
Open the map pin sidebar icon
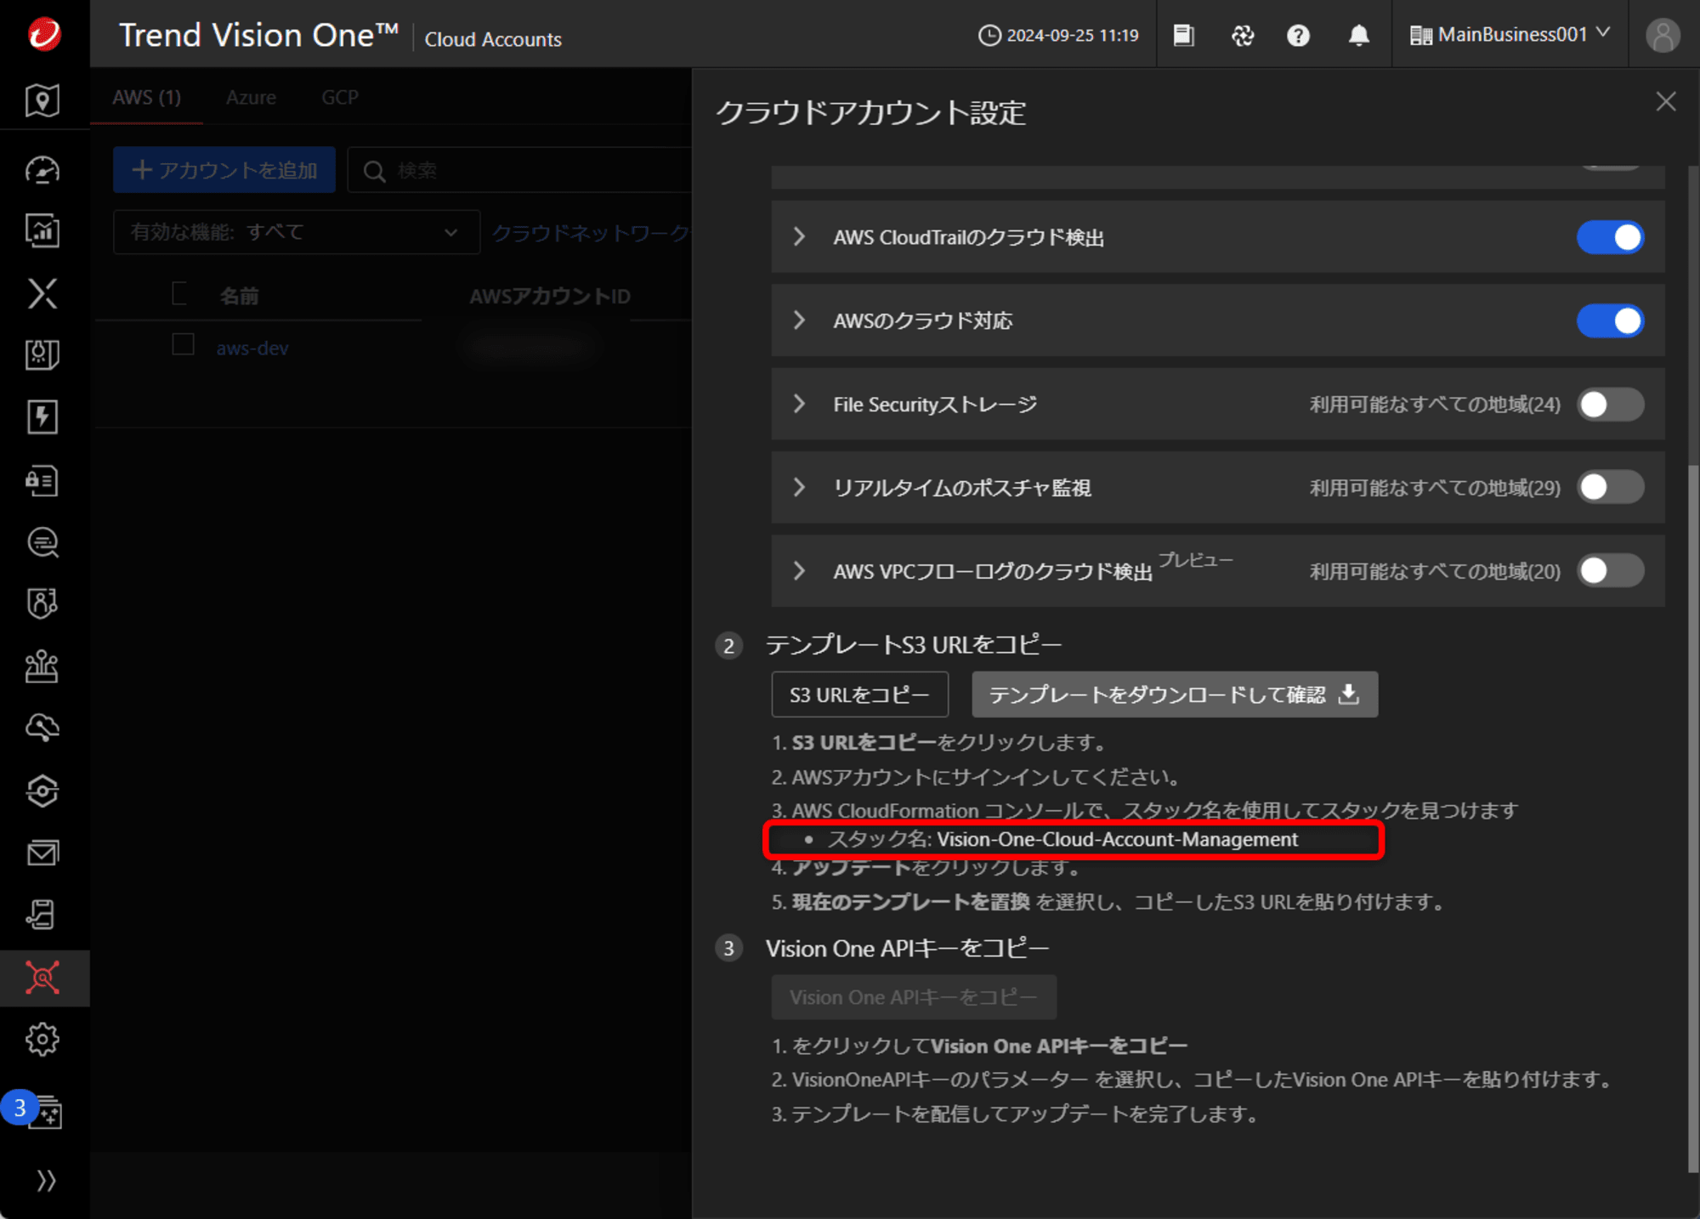[x=42, y=100]
